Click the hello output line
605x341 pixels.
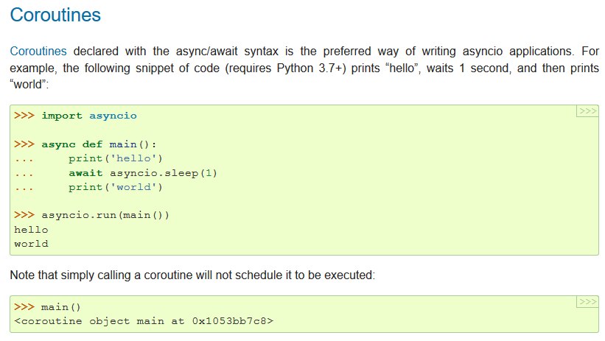tap(31, 230)
